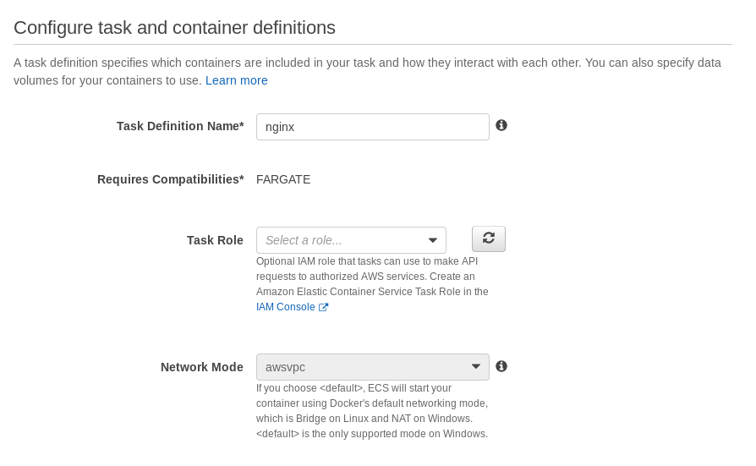
Task: Click the info icon next to Network Mode
Action: (501, 366)
